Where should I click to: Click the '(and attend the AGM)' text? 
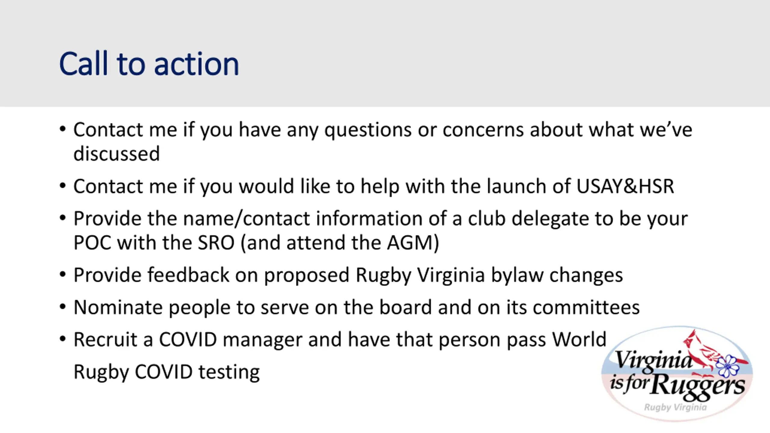click(x=340, y=243)
